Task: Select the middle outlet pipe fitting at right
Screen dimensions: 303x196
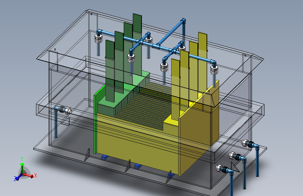Action: click(x=237, y=157)
